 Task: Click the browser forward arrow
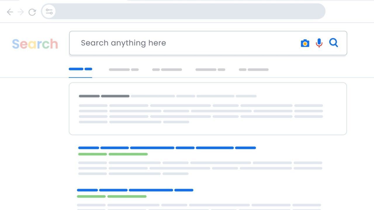click(x=21, y=12)
